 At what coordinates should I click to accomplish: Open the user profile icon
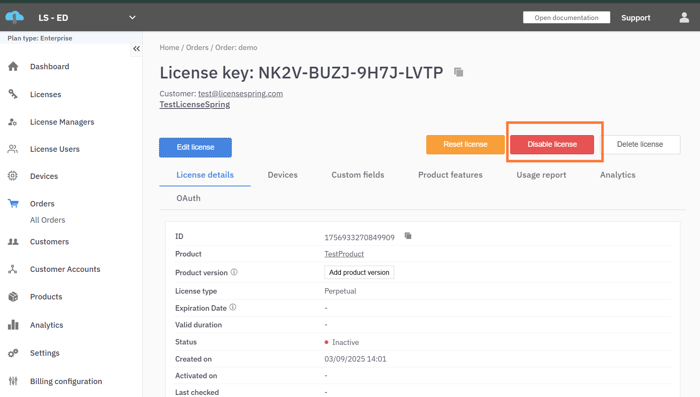point(684,18)
